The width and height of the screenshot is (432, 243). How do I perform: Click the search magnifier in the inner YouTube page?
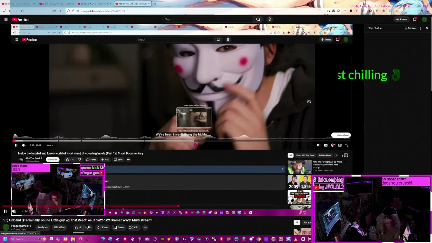(218, 39)
